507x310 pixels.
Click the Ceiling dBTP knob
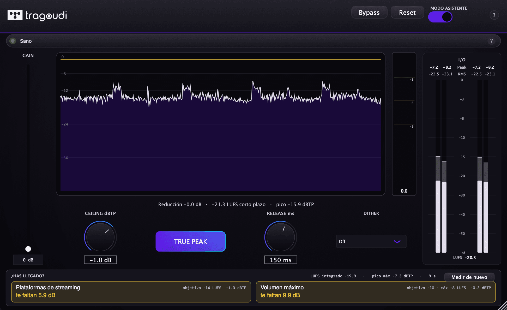[x=100, y=237]
